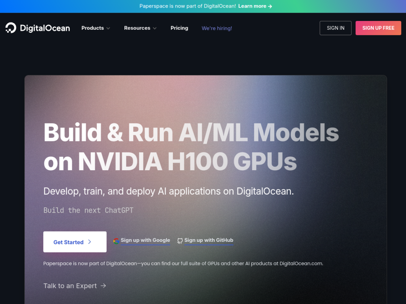Click the Google logo icon

(116, 241)
